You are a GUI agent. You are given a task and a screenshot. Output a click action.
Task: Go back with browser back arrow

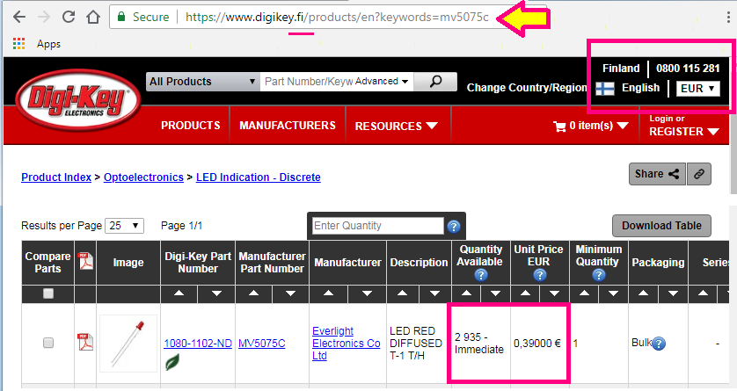(x=19, y=18)
